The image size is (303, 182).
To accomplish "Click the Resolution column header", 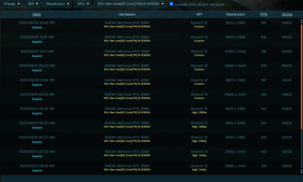I will pos(235,14).
